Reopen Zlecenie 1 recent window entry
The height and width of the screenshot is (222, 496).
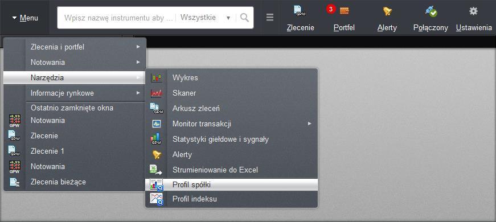(x=75, y=151)
